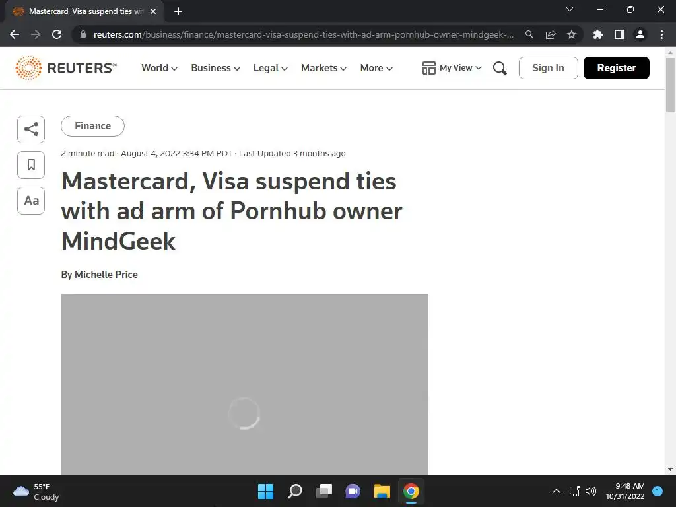Expand the World navigation menu

pyautogui.click(x=159, y=68)
